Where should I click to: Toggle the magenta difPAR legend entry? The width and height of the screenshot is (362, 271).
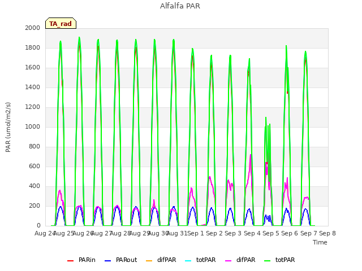pos(240,260)
